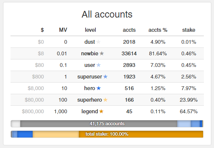Click the '0.40%' accounts percentage
Viewport: 214px width, 148px height.
pos(158,100)
